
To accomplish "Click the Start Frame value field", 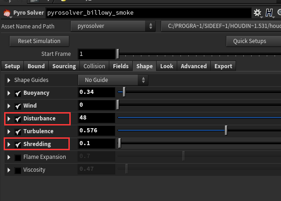I will pos(96,54).
